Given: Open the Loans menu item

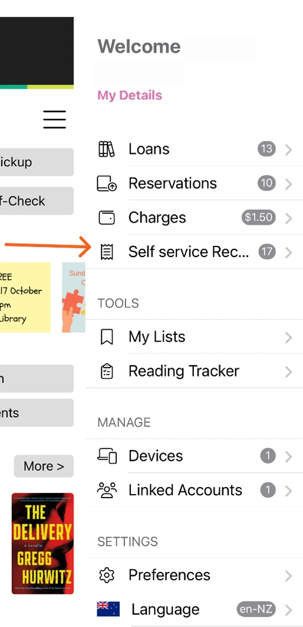Looking at the screenshot, I should point(194,149).
